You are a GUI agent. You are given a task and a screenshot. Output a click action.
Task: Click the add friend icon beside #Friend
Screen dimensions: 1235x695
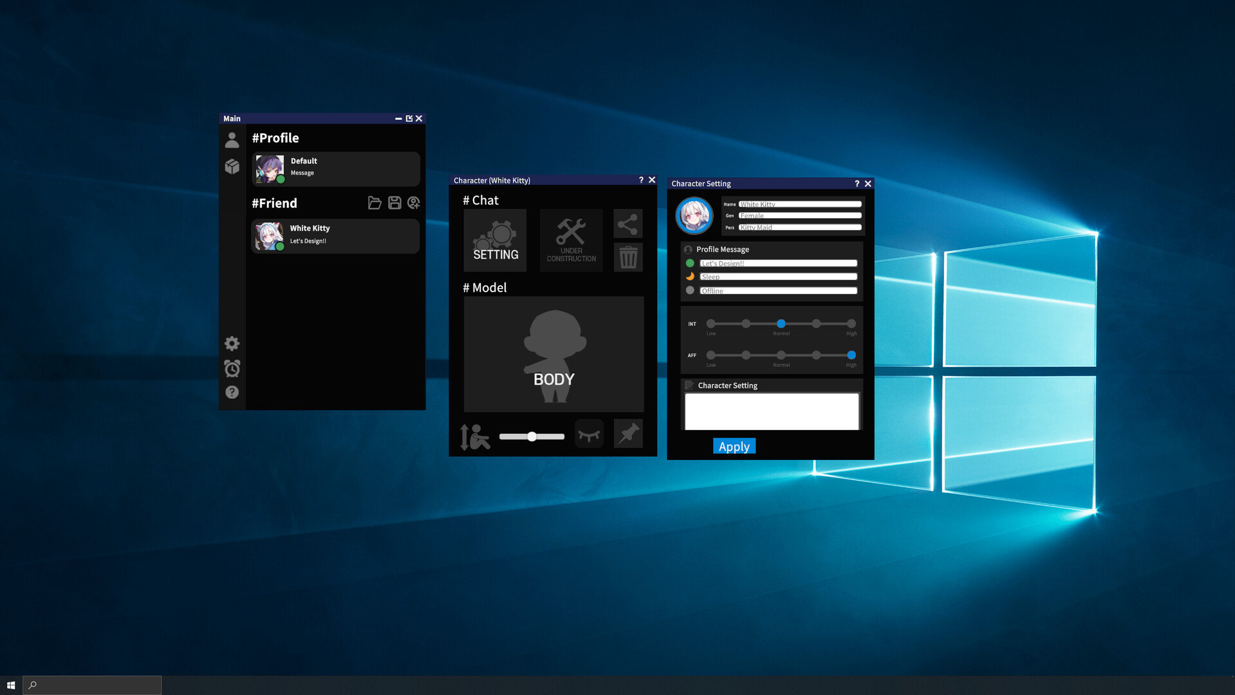click(x=414, y=203)
